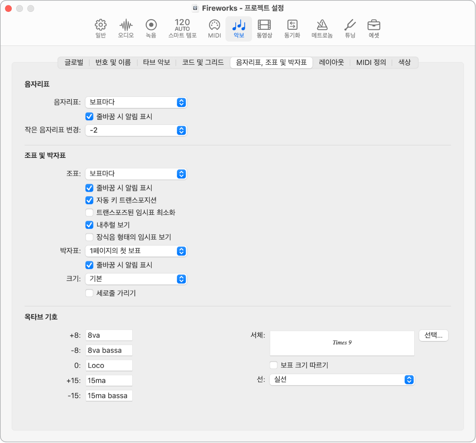Click the 서체: label
This screenshot has width=476, height=443.
point(258,335)
